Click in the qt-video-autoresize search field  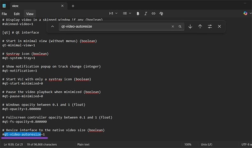click(x=113, y=27)
